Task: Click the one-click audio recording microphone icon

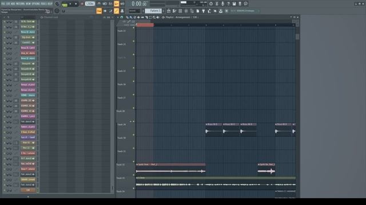Action: coord(222,4)
